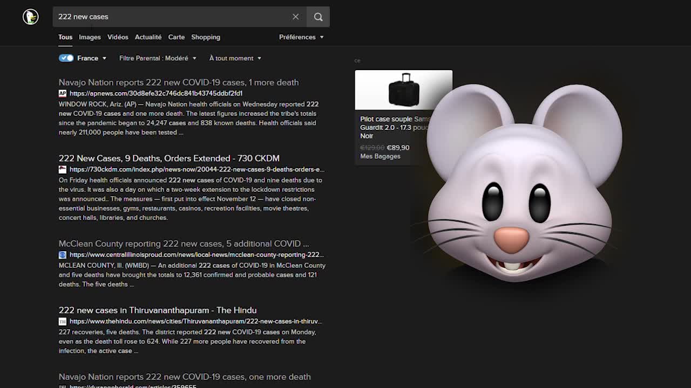Open the 730 CKDM result title
Image resolution: width=691 pixels, height=388 pixels.
[x=169, y=158]
